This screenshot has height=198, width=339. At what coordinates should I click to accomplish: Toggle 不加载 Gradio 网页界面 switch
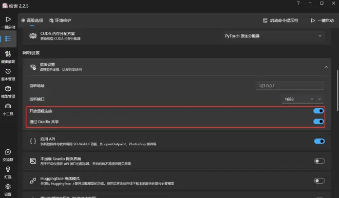[319, 161]
